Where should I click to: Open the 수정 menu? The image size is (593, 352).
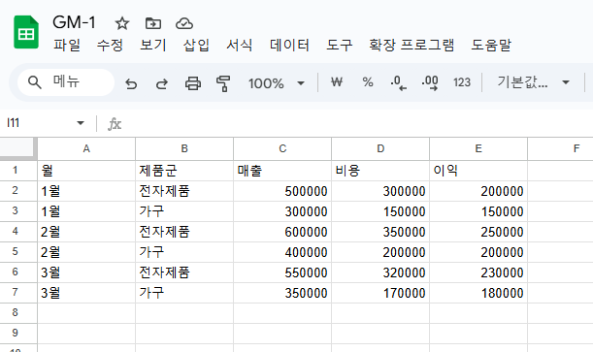point(110,45)
